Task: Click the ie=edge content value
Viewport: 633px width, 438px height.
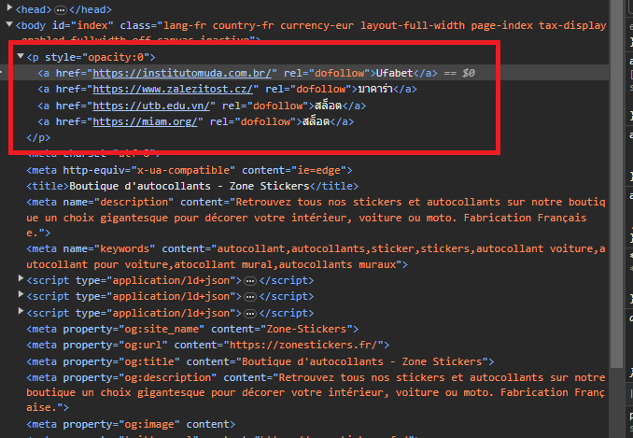Action: tap(319, 170)
